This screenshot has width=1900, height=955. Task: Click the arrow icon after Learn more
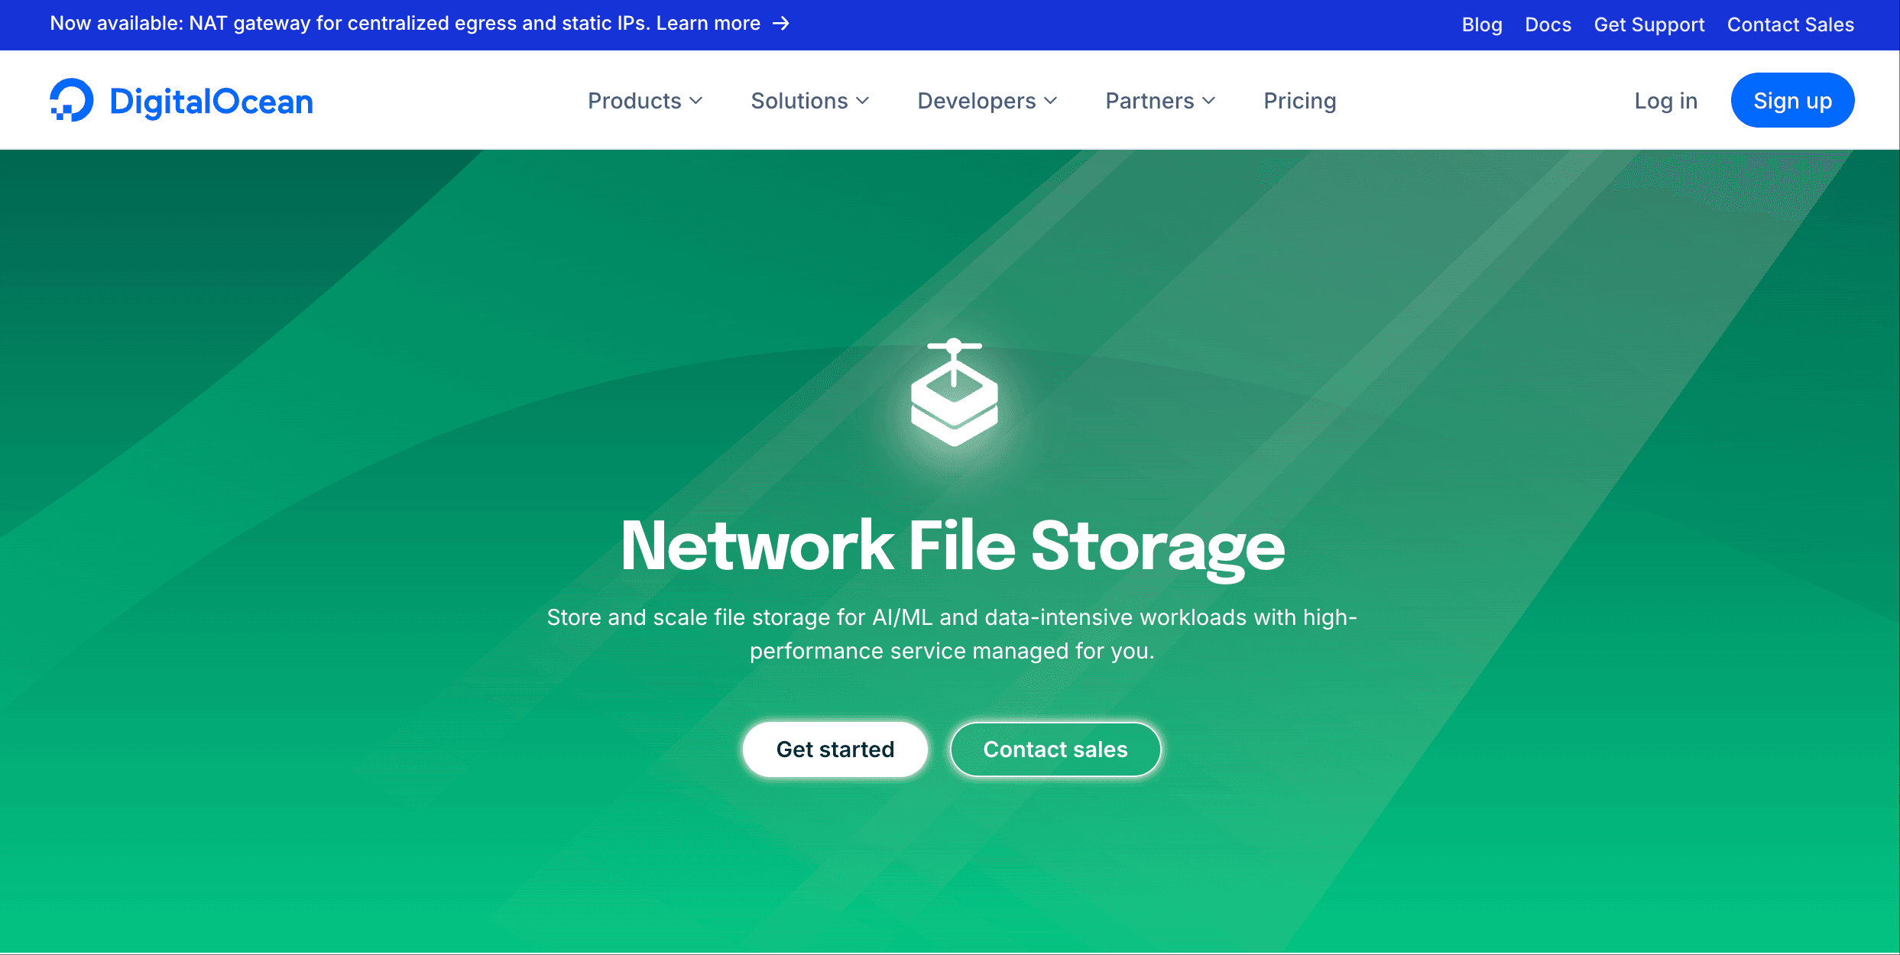[781, 24]
